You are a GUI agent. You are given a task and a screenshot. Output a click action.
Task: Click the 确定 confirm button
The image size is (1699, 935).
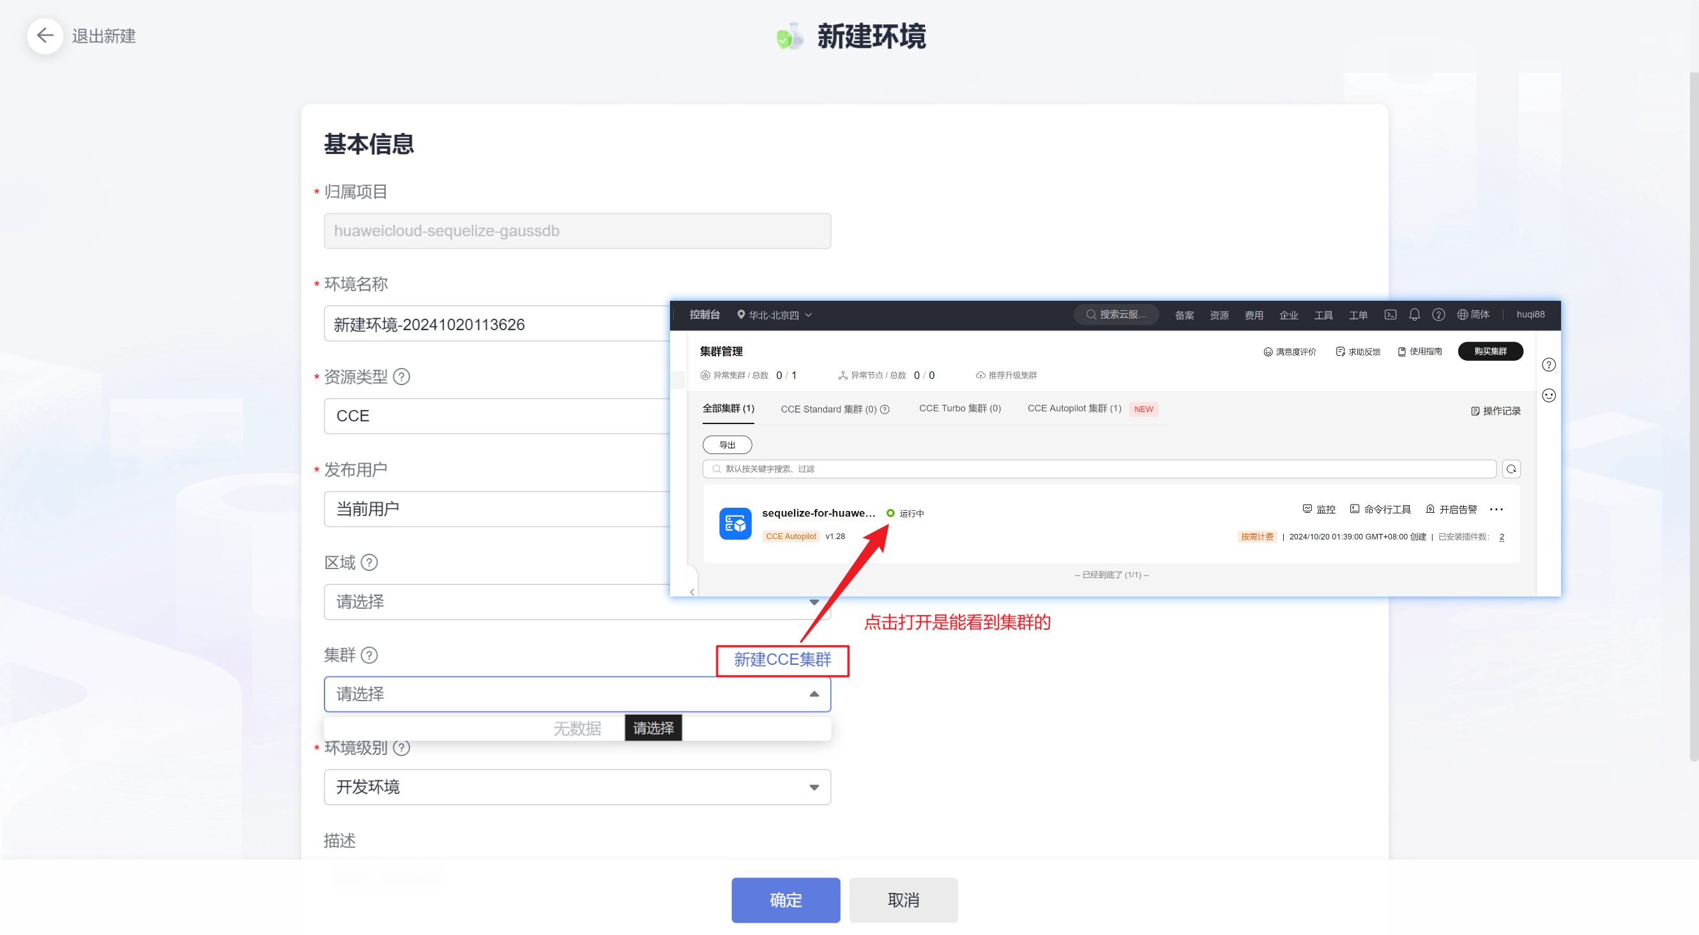(x=785, y=899)
